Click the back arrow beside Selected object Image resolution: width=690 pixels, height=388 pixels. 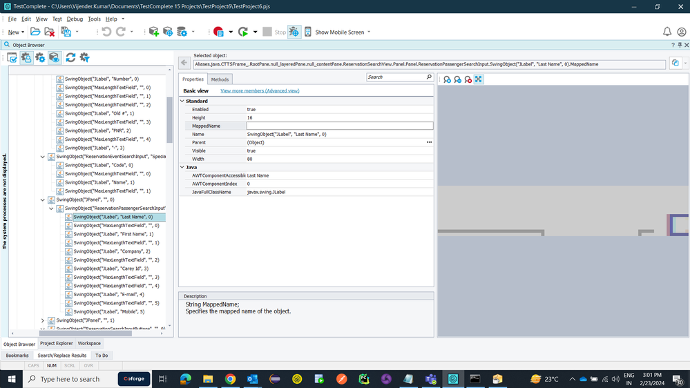coord(184,62)
